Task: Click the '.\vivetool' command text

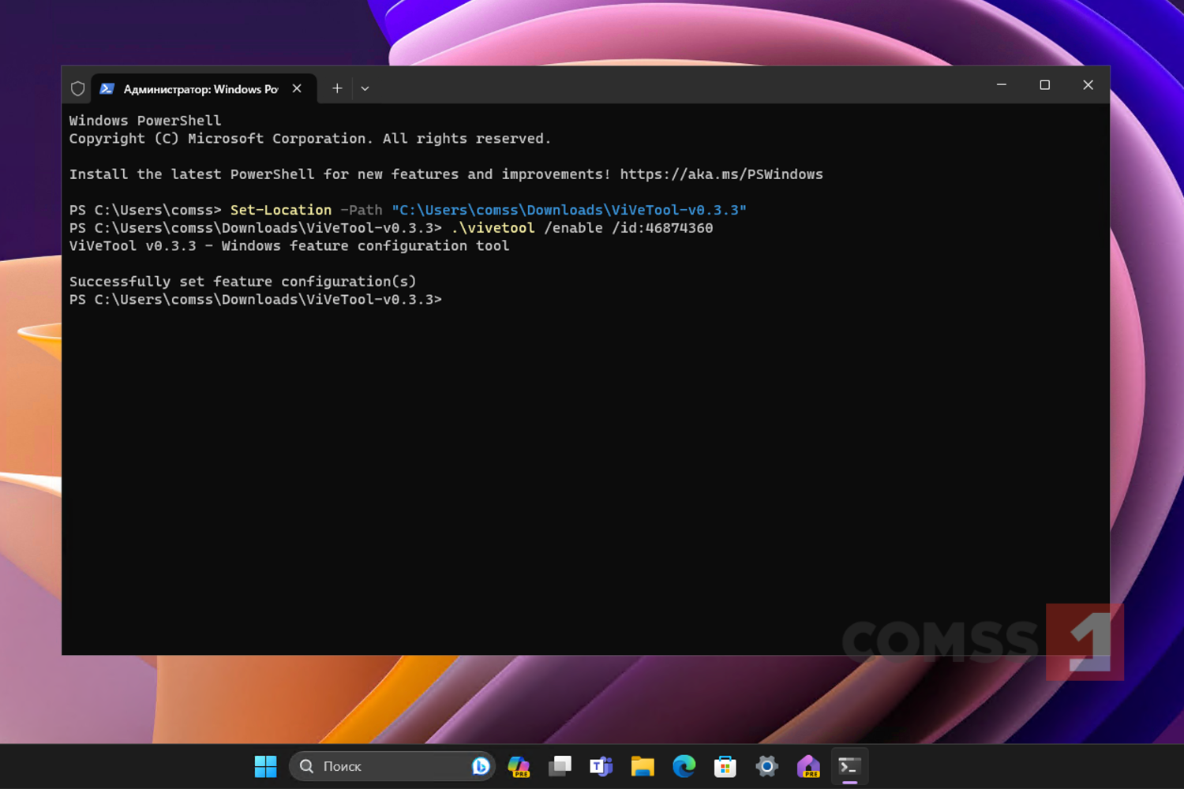Action: (x=493, y=228)
